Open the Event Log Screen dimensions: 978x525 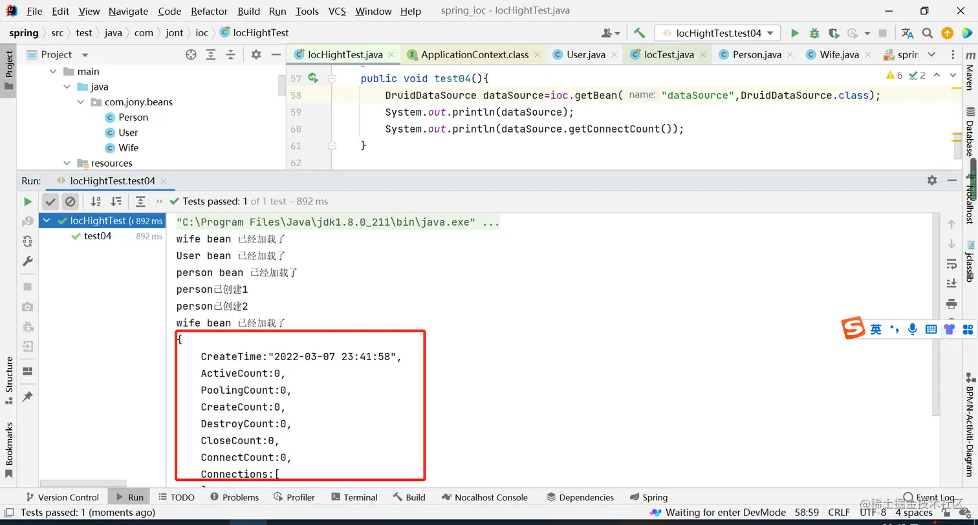click(x=928, y=497)
